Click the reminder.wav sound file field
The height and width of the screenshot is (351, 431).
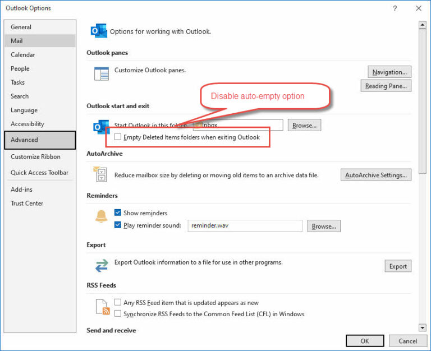pos(245,226)
